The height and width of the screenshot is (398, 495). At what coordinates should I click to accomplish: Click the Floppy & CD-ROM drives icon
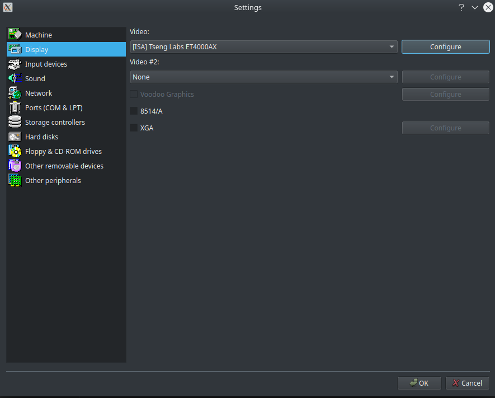[15, 151]
